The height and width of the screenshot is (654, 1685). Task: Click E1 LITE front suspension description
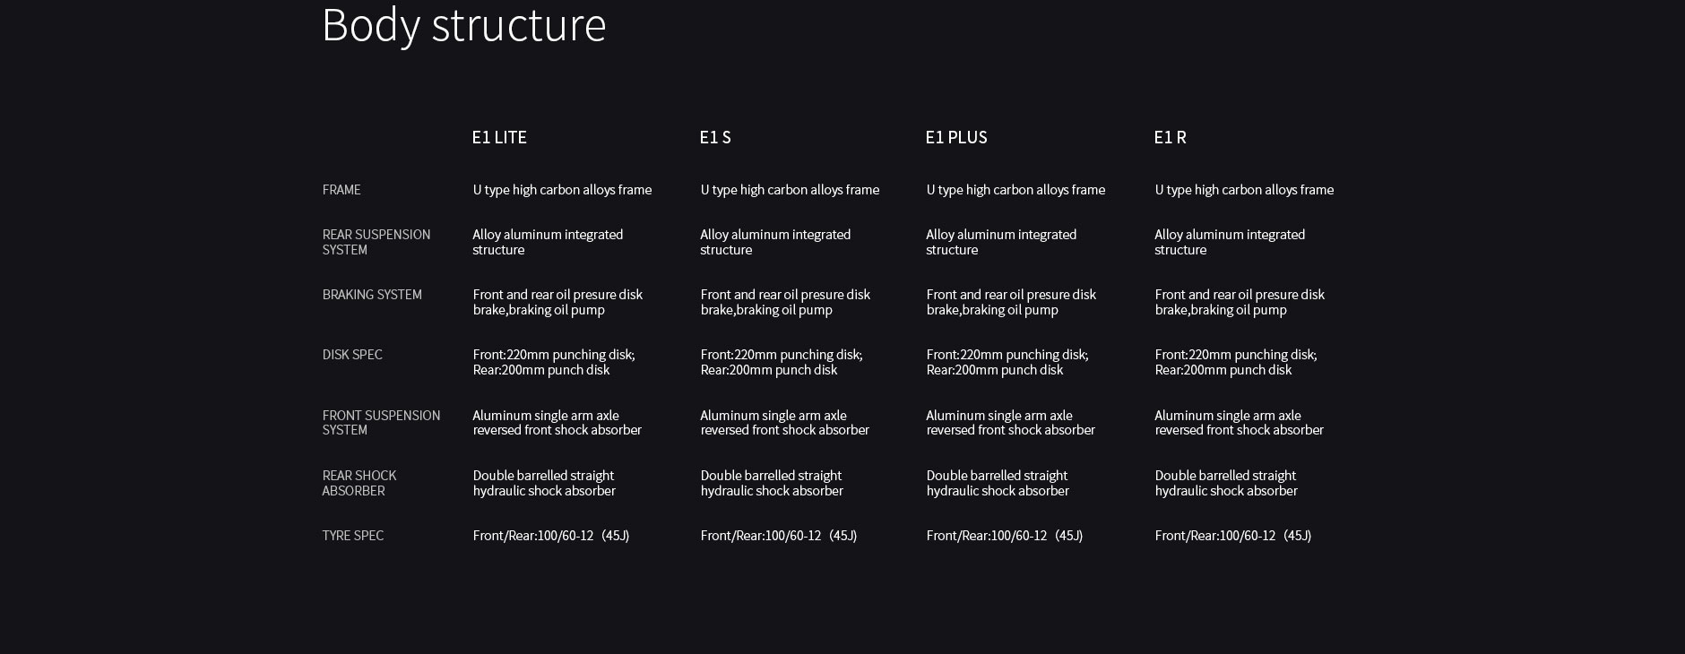pyautogui.click(x=557, y=422)
